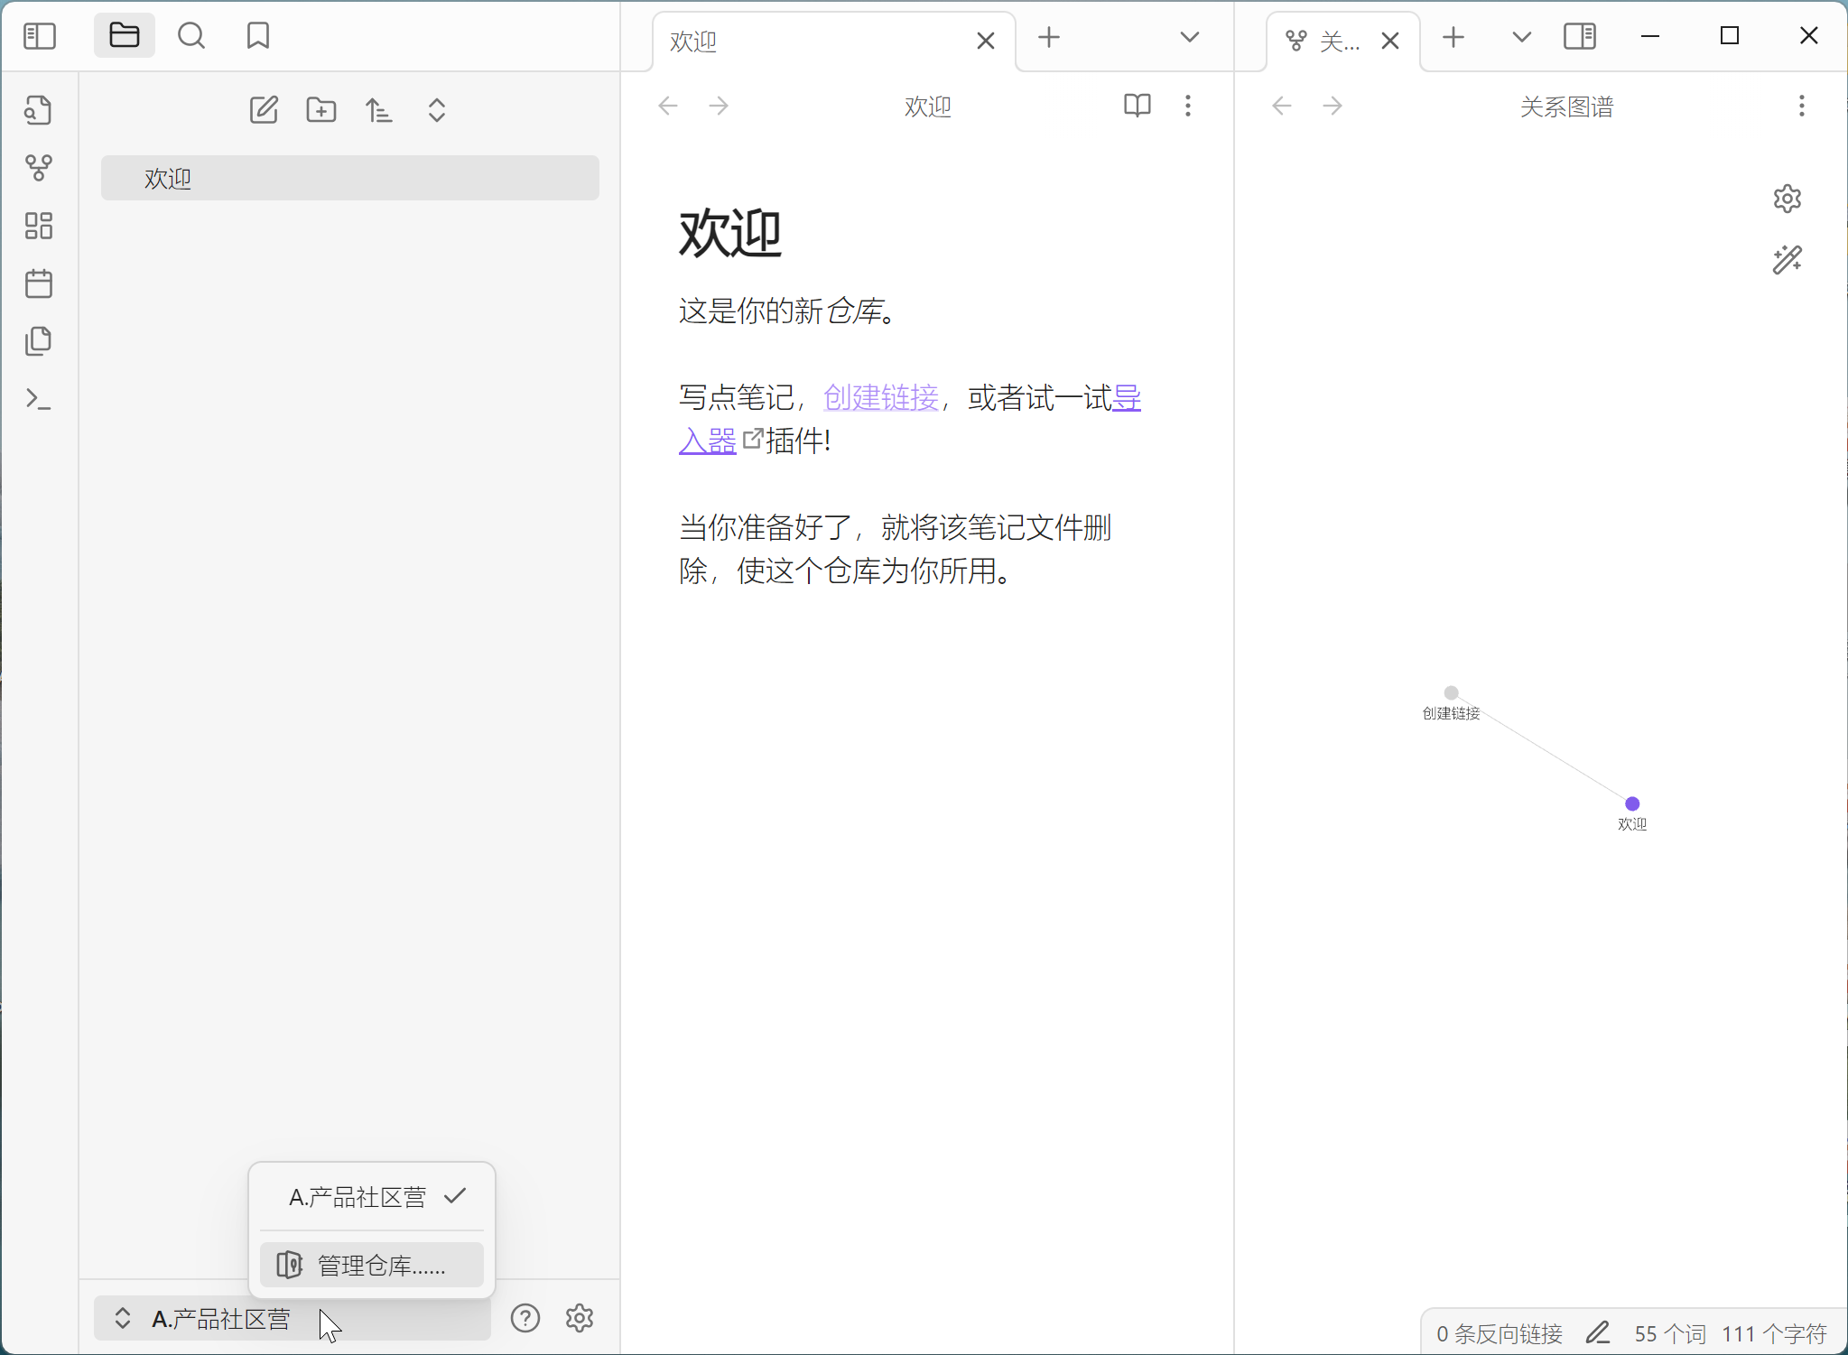The width and height of the screenshot is (1848, 1355).
Task: Expand or collapse all folders
Action: [x=437, y=110]
